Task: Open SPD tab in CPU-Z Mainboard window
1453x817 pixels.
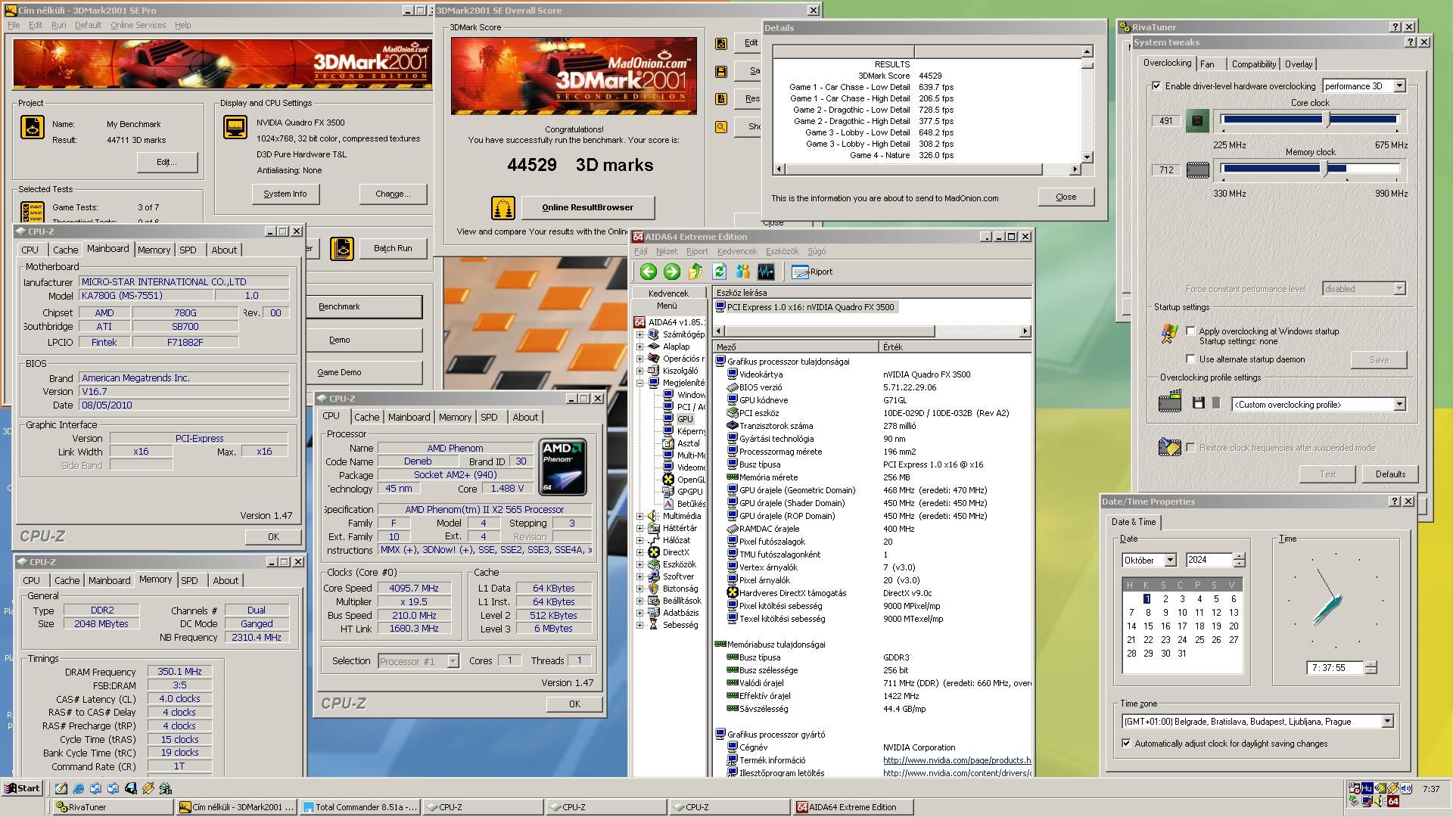Action: (188, 250)
